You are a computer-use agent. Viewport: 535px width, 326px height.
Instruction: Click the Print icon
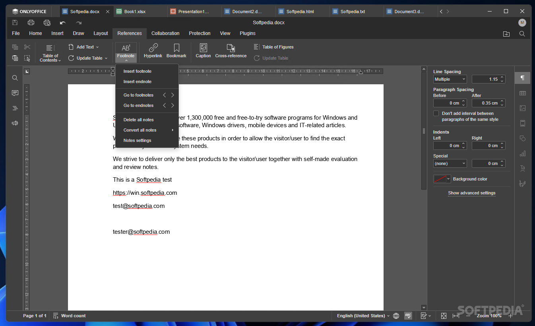[31, 23]
